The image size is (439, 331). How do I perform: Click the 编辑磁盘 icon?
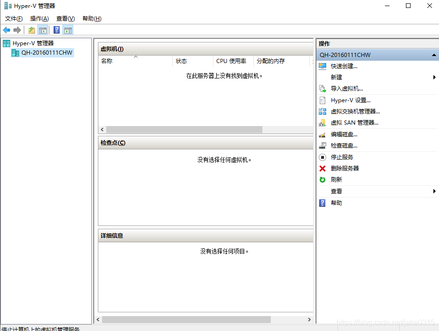(322, 134)
